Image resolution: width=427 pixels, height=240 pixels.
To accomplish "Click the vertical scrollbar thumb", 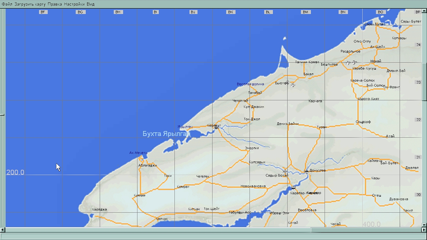I will pyautogui.click(x=424, y=82).
